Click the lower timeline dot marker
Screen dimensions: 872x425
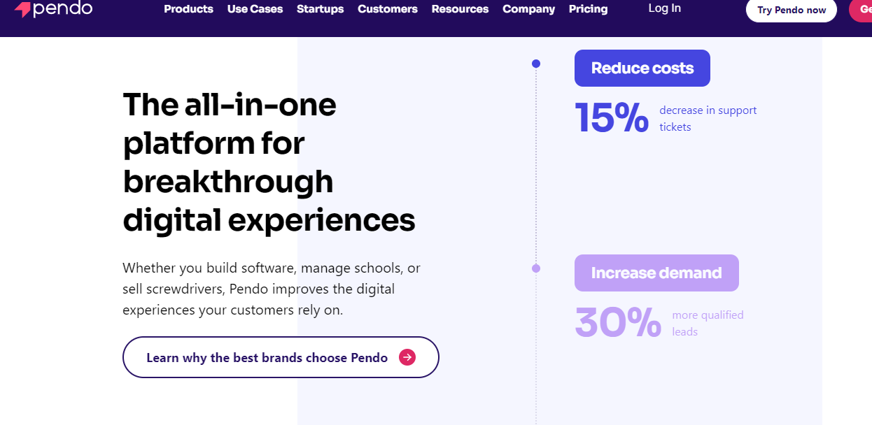[536, 268]
